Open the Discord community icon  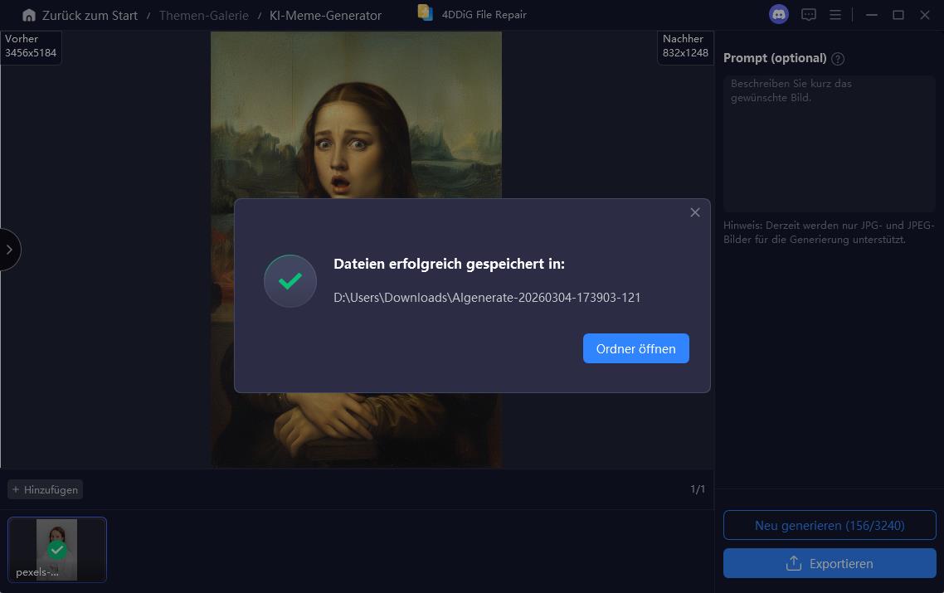pos(779,14)
